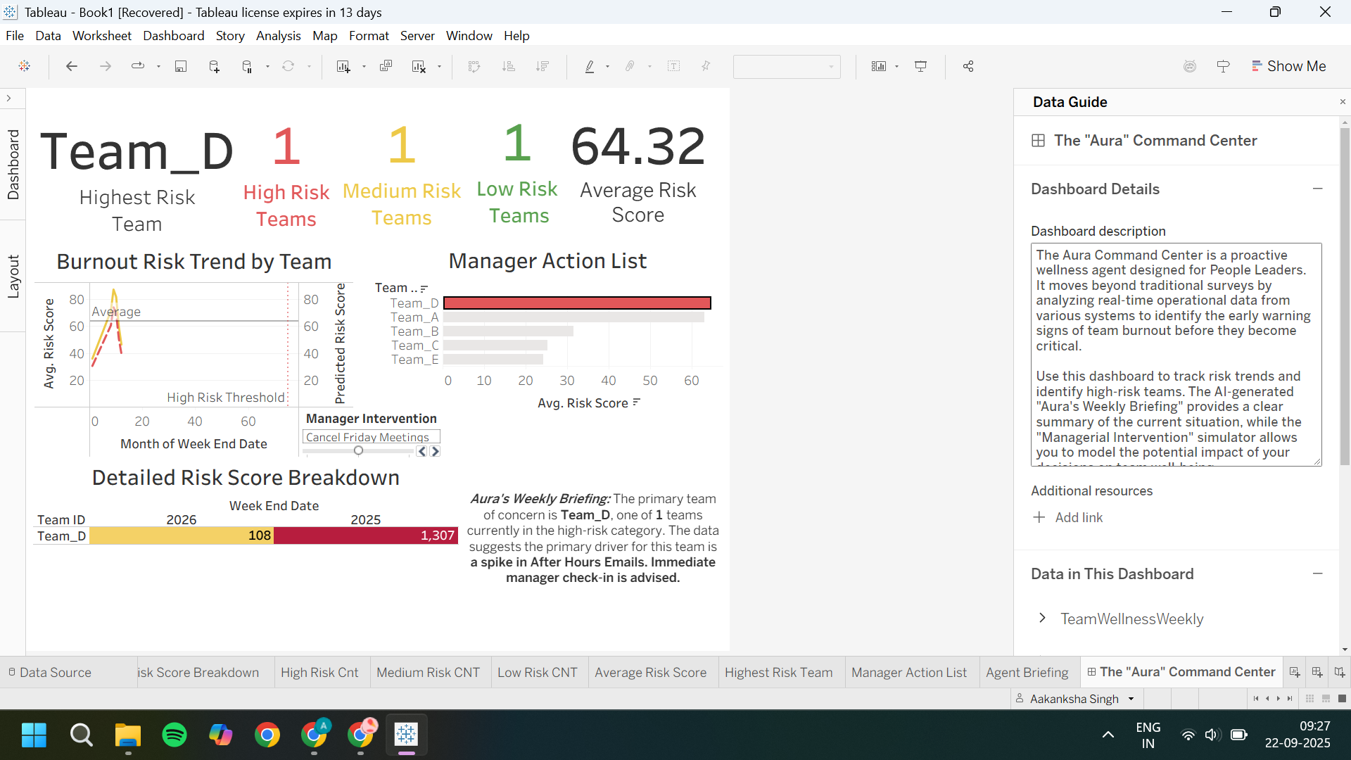Collapse the Dashboard Details section
The height and width of the screenshot is (760, 1351).
(x=1317, y=189)
